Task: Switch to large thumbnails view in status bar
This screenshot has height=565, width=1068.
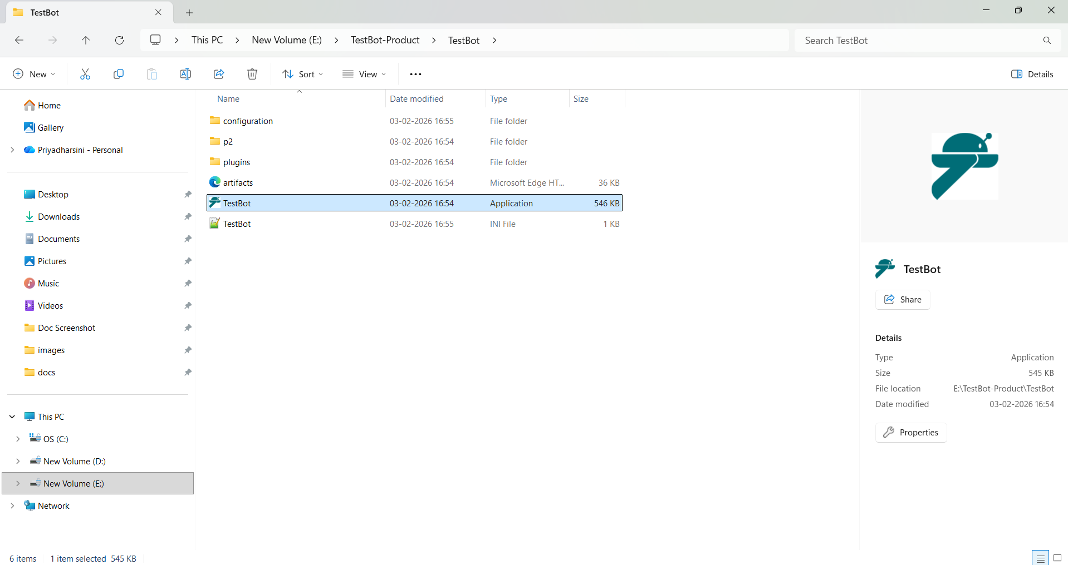Action: point(1057,558)
